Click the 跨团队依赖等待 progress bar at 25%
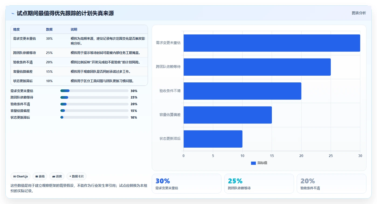 point(94,97)
